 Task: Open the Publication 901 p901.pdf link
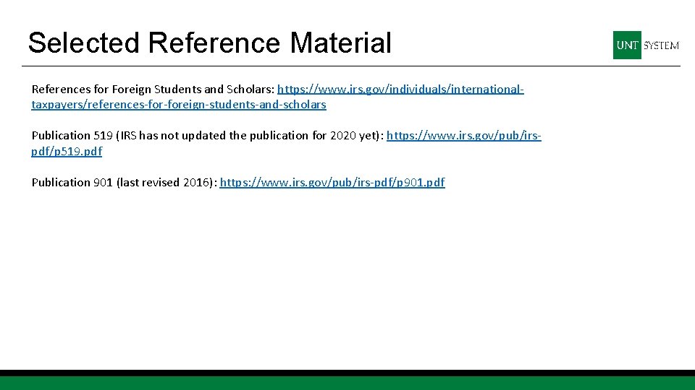click(x=332, y=183)
